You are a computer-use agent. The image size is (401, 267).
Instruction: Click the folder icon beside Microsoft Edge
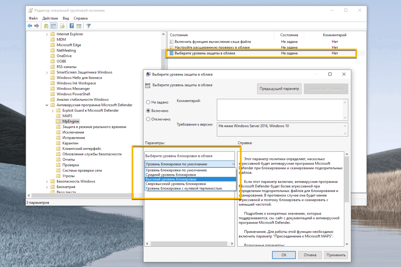[52, 45]
